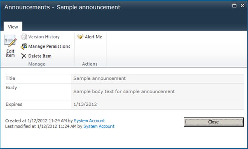Close dialog with top-right X
Screen dimensions: 248x149
[242, 6]
